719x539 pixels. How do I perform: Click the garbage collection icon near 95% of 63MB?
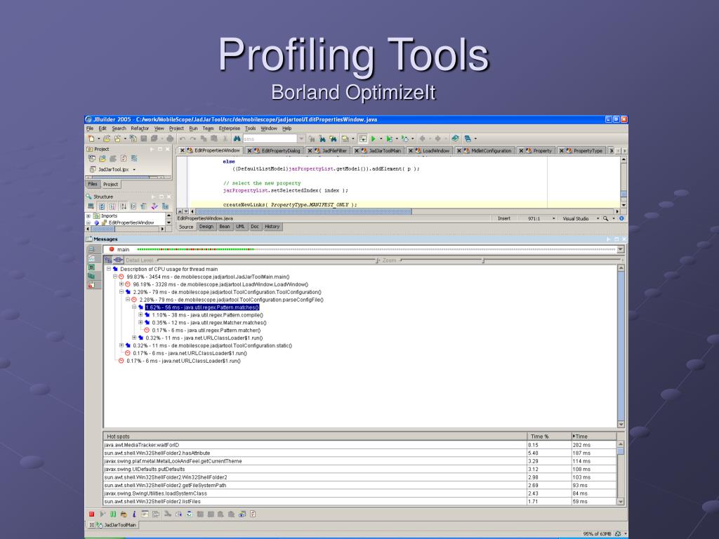(618, 534)
